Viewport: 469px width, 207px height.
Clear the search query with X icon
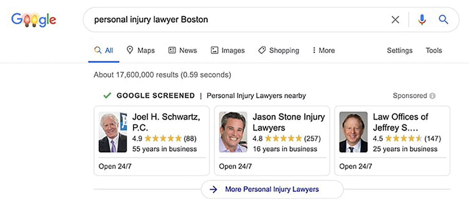pyautogui.click(x=395, y=20)
